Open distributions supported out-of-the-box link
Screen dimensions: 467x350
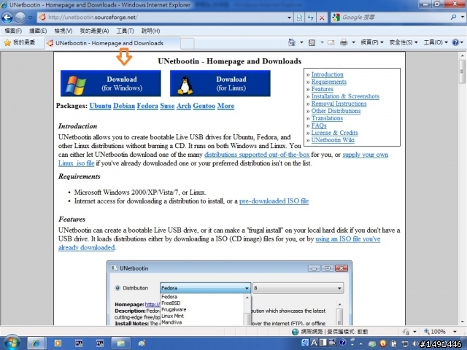[x=257, y=155]
